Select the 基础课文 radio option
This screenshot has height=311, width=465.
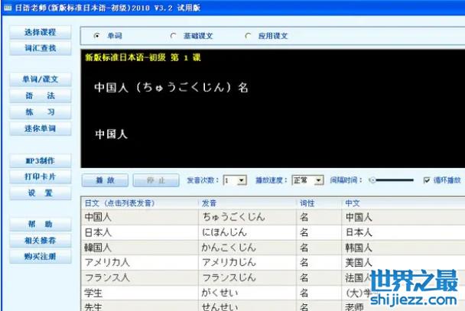(174, 36)
